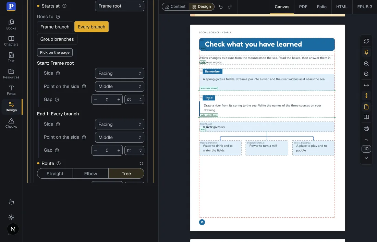Switch to Content mode
This screenshot has width=377, height=242.
click(175, 7)
